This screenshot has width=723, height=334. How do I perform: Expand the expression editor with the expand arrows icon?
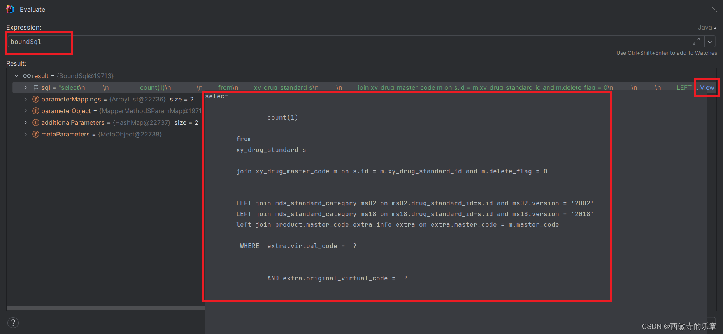696,41
